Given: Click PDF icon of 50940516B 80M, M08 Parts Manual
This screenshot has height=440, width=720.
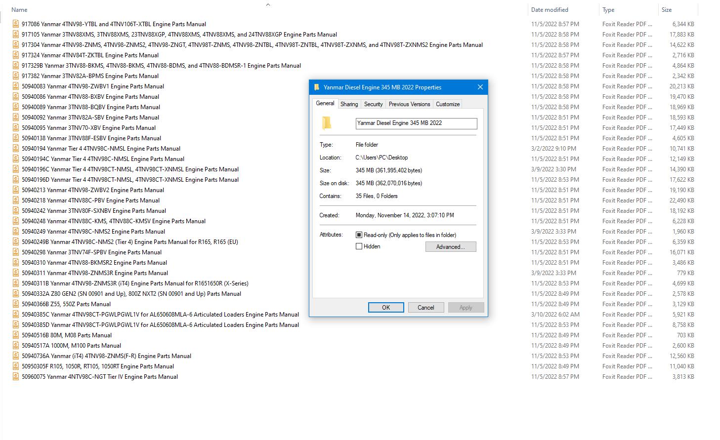Looking at the screenshot, I should (x=16, y=335).
